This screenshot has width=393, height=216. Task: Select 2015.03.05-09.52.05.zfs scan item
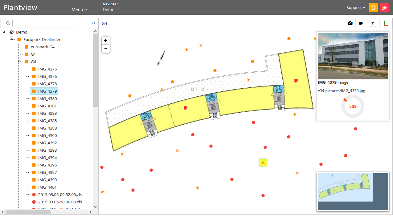[60, 194]
